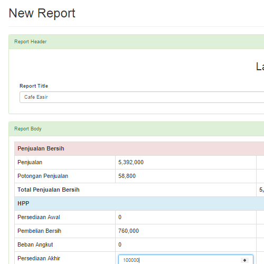
Task: Click the Beban Angkut zero value
Action: click(x=120, y=244)
